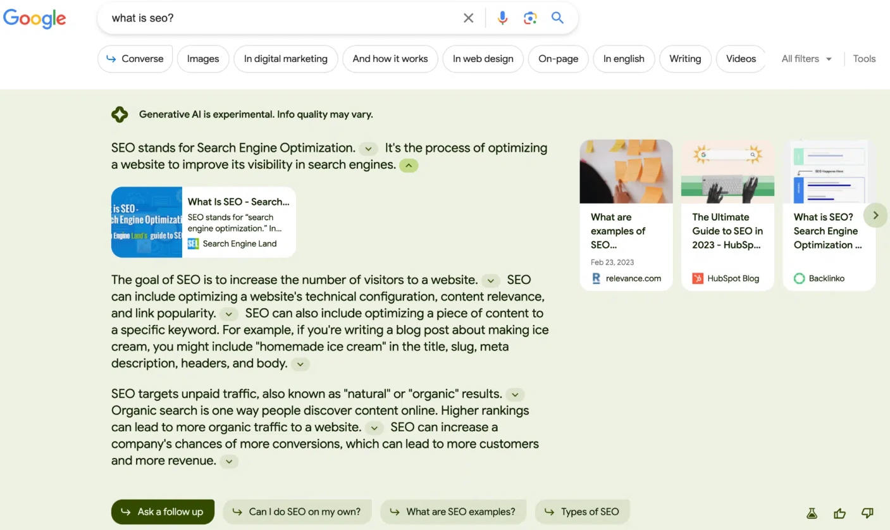Expand details after "Search Engine Optimization" chevron
Screen dimensions: 890x530
coord(368,149)
